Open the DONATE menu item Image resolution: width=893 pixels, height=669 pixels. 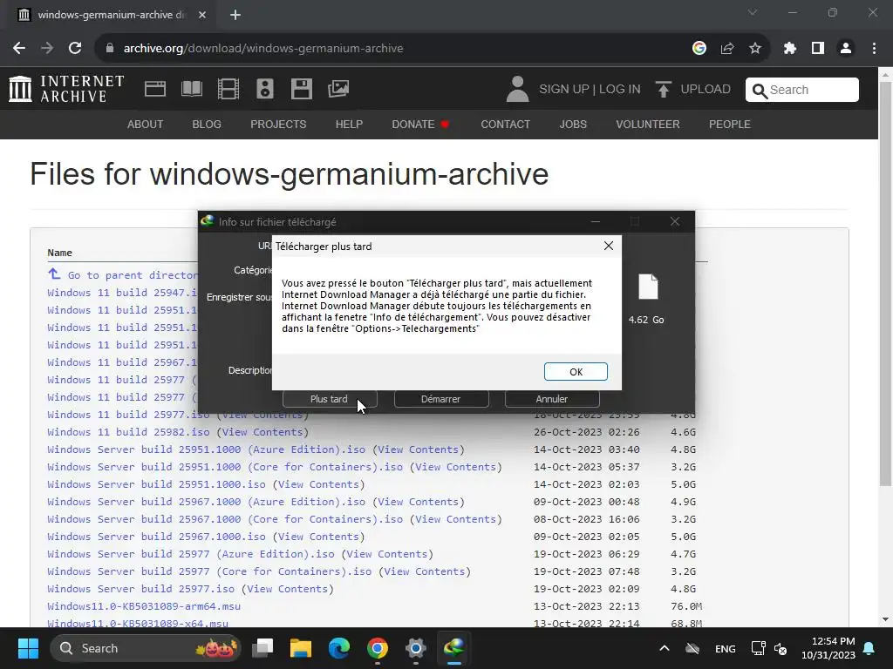coord(420,124)
